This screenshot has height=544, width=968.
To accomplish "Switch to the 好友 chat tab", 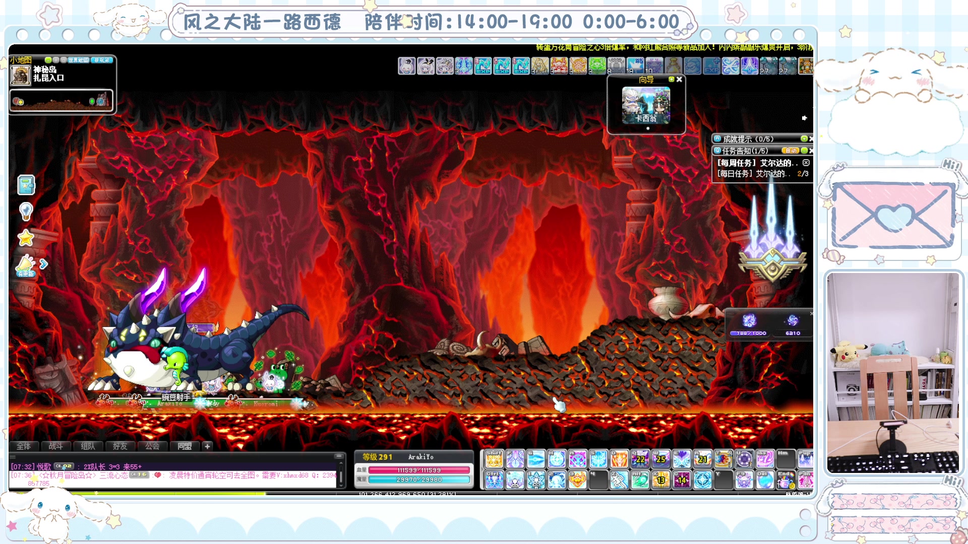I will 120,446.
